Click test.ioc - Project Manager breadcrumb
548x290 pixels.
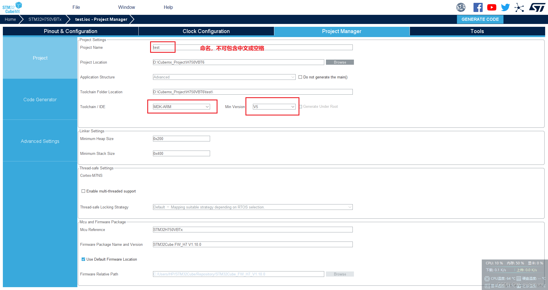[x=101, y=19]
